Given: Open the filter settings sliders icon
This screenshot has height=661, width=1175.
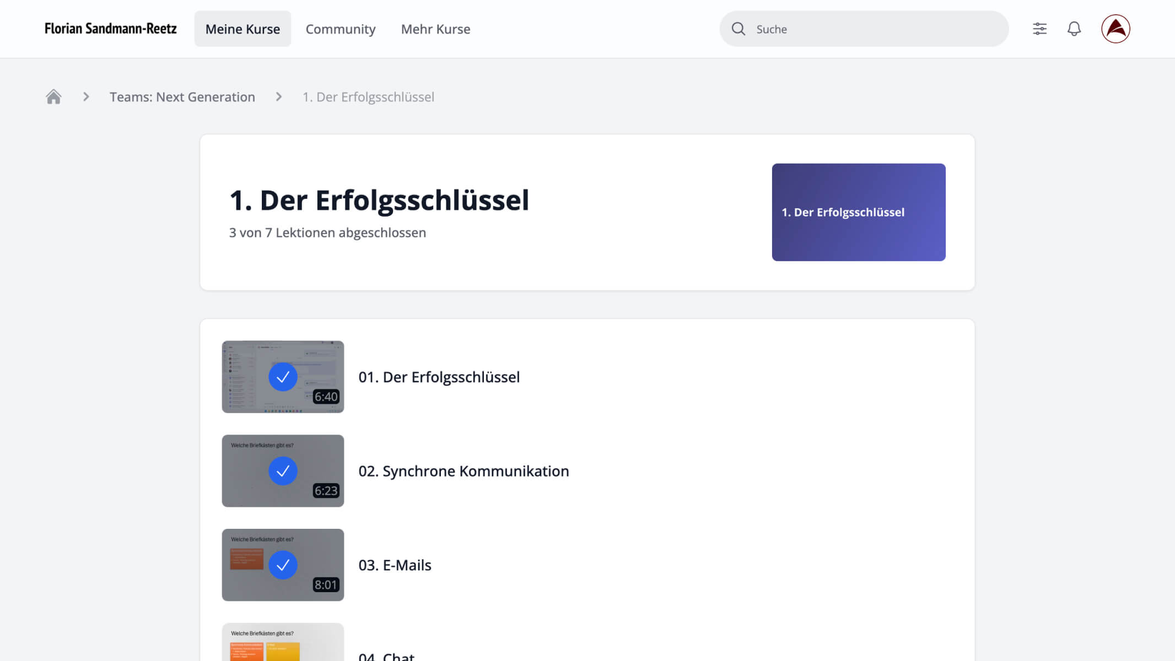Looking at the screenshot, I should (1039, 29).
